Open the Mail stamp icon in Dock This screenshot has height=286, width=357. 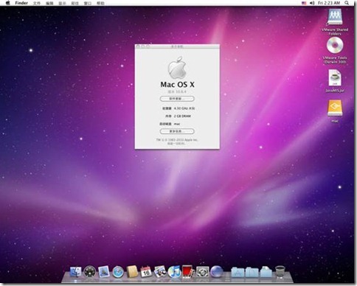[104, 272]
